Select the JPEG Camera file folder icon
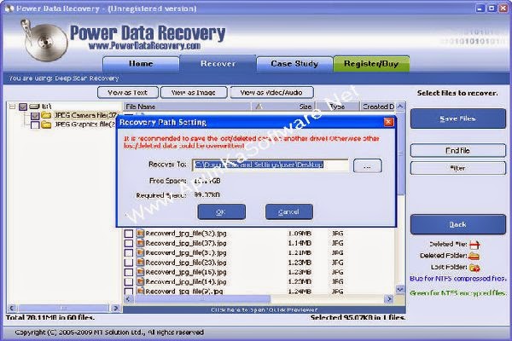The image size is (512, 341). click(x=47, y=116)
